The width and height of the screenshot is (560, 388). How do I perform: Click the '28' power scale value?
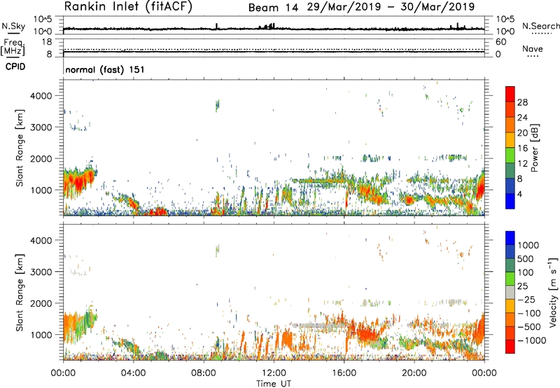522,102
